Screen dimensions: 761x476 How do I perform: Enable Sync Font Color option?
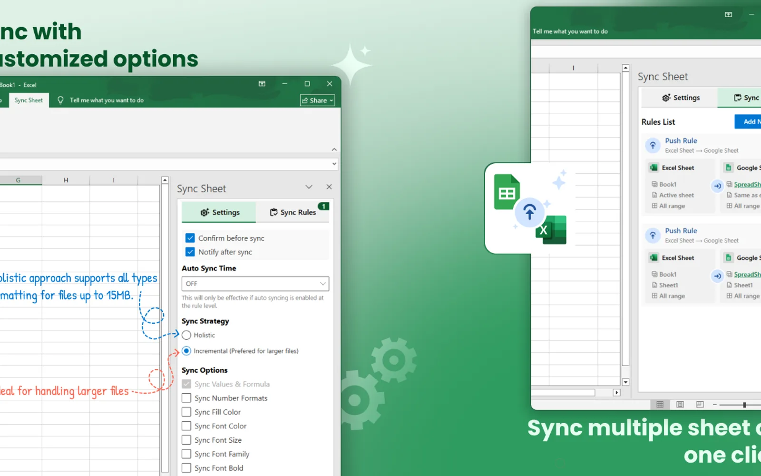pyautogui.click(x=186, y=426)
